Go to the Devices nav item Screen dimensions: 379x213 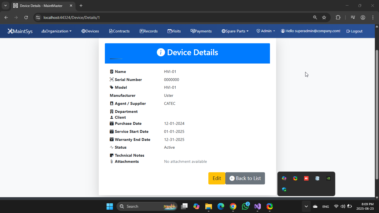(90, 31)
